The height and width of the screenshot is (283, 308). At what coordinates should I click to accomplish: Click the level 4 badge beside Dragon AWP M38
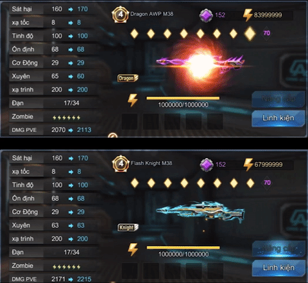click(121, 15)
